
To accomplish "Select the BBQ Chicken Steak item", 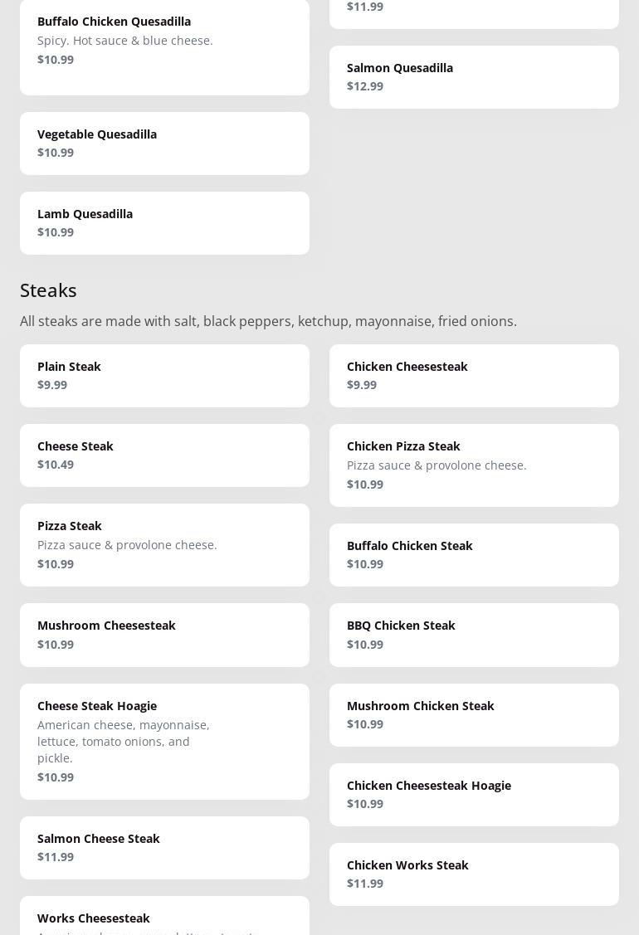I will pos(474,635).
